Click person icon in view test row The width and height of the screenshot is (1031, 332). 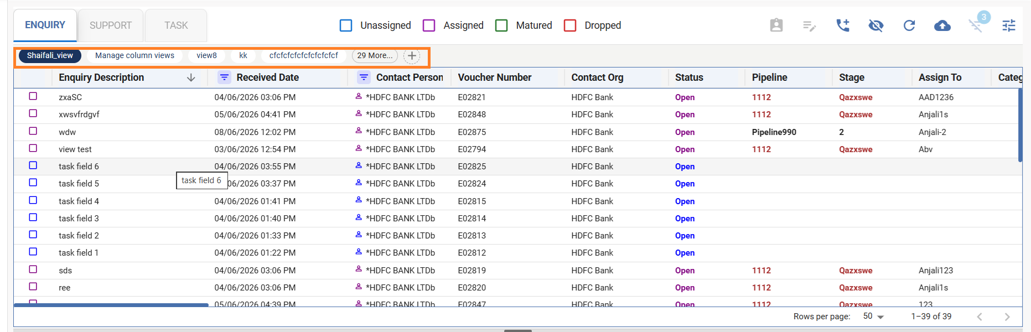pyautogui.click(x=359, y=148)
